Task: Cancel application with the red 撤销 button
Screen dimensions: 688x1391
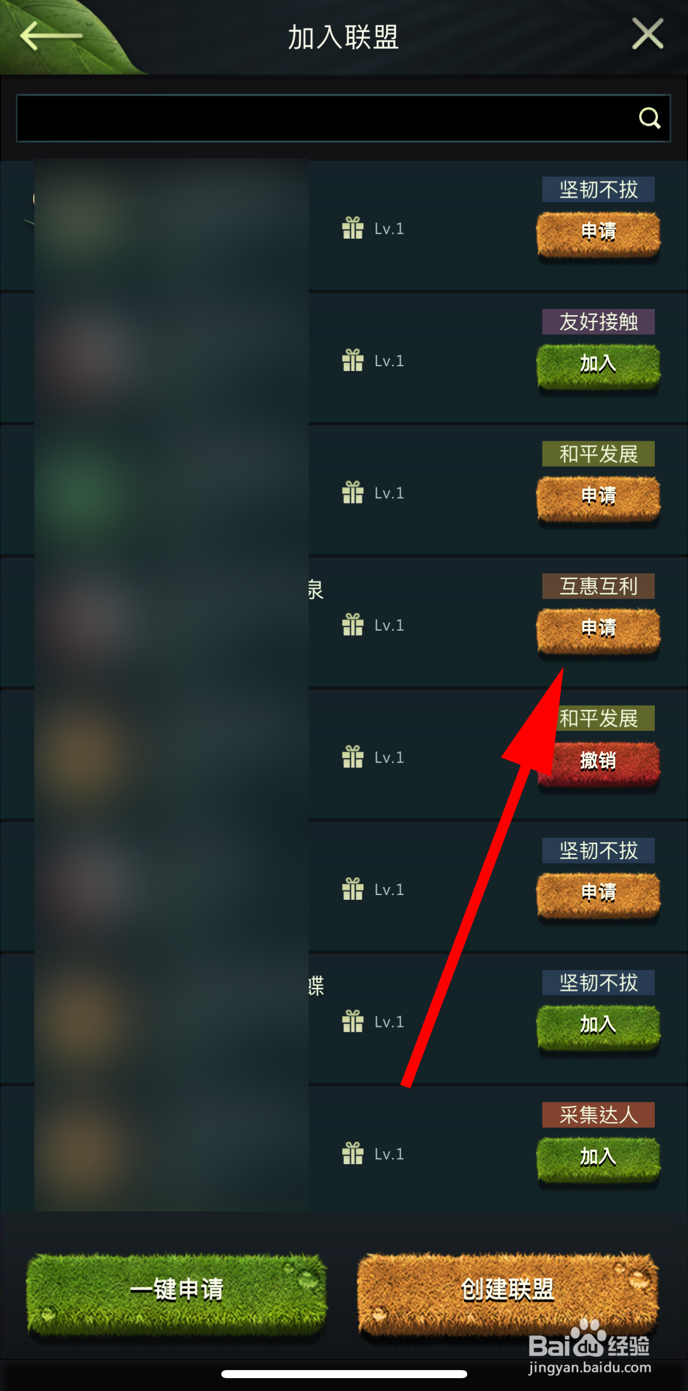Action: 599,761
